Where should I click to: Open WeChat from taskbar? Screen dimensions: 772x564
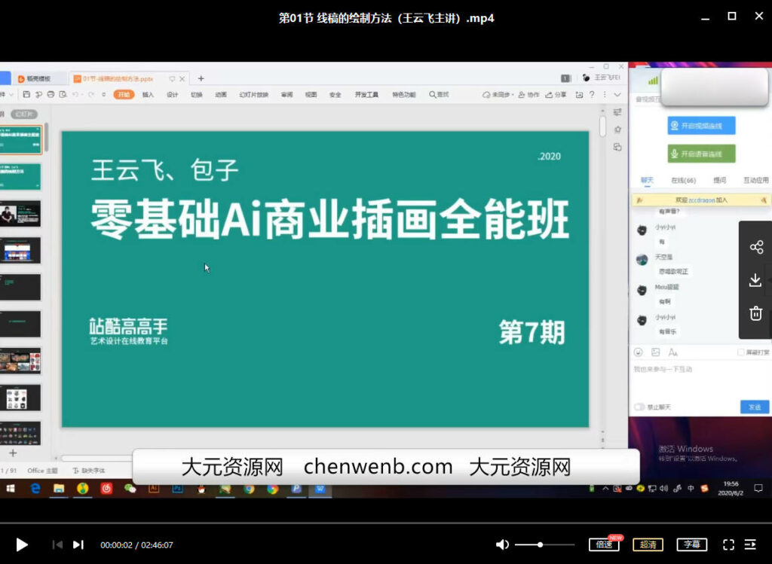tap(130, 488)
